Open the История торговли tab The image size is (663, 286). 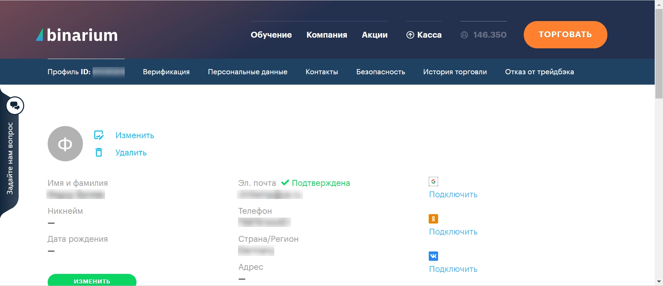(x=455, y=72)
